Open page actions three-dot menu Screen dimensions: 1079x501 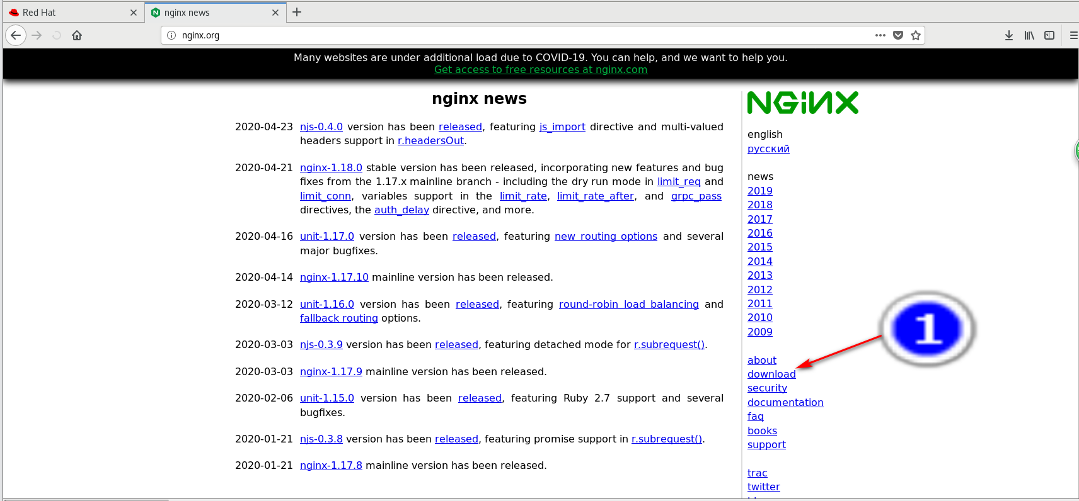[880, 35]
